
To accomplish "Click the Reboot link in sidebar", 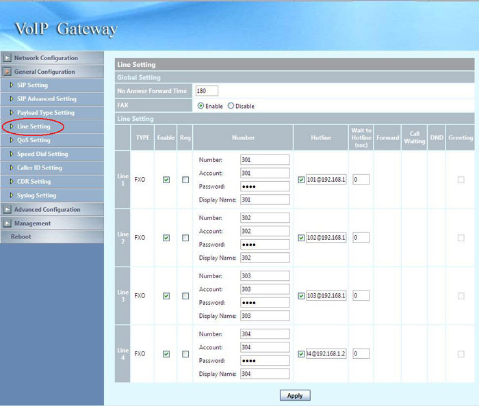I will [x=21, y=236].
